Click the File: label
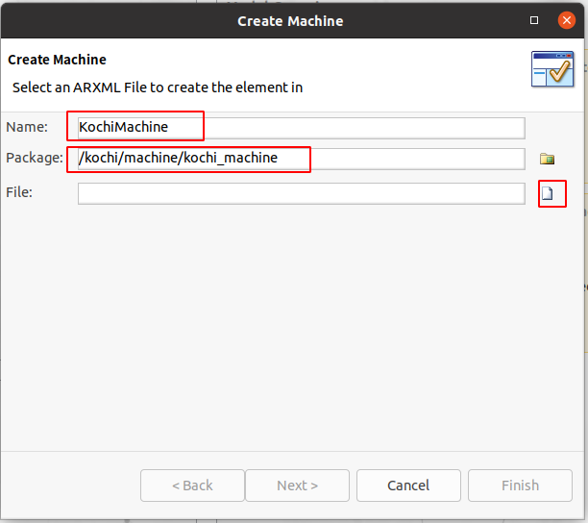The width and height of the screenshot is (588, 523). point(19,192)
